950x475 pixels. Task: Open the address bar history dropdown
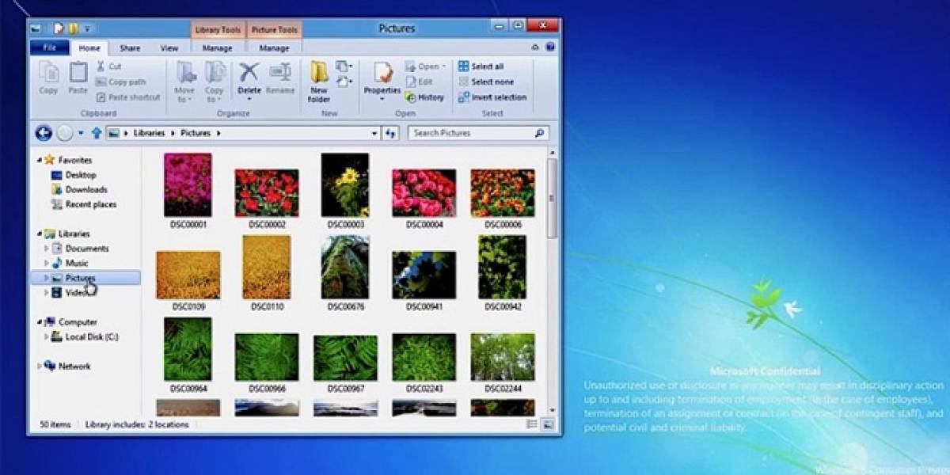374,133
